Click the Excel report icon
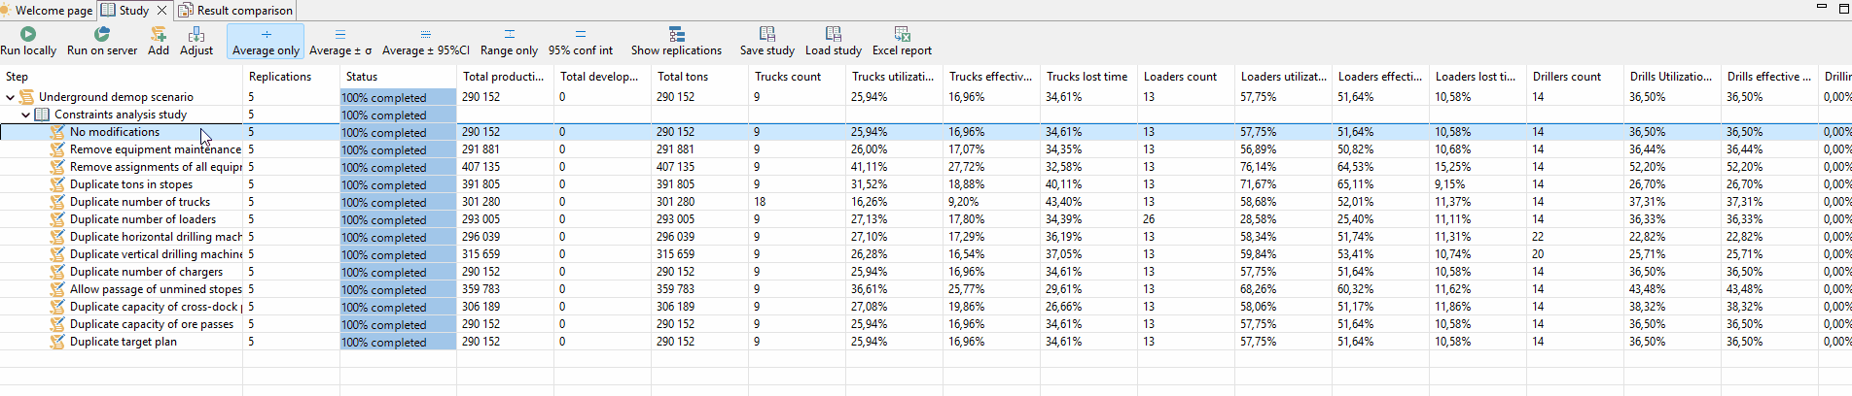Screen dimensions: 1852x396 pos(902,34)
